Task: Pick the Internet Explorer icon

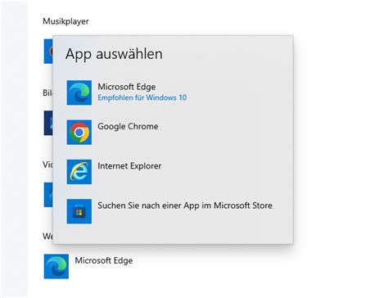Action: tap(79, 172)
